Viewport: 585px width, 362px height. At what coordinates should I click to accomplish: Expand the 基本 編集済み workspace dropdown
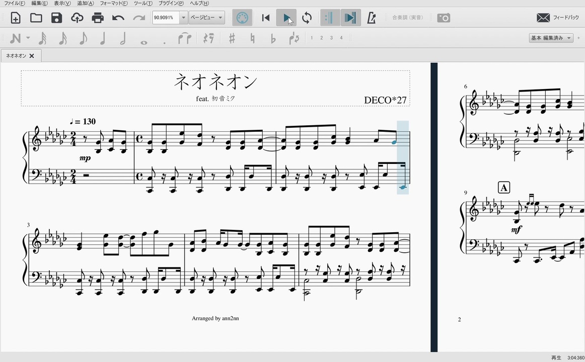(x=551, y=38)
